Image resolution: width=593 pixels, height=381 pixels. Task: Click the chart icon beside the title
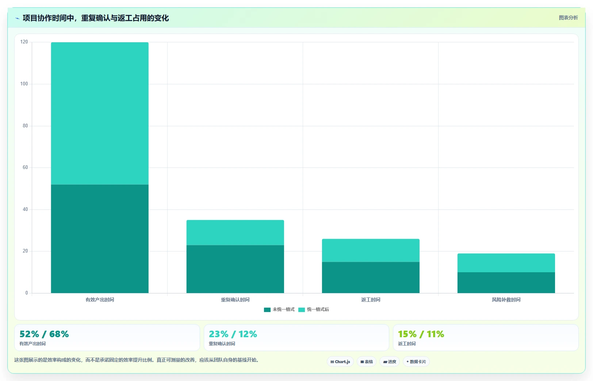pyautogui.click(x=17, y=18)
